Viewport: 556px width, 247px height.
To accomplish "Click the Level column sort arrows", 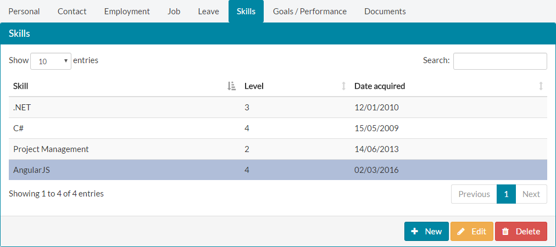I will pos(344,86).
